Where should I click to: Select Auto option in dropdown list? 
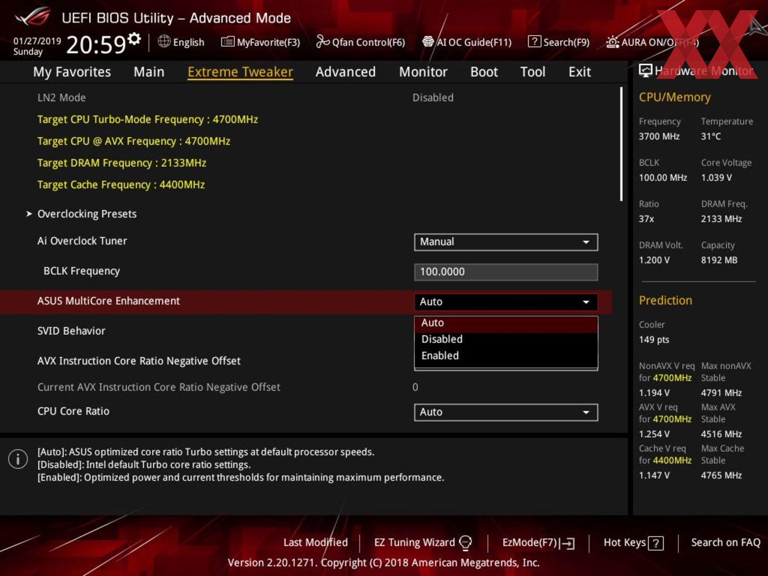click(x=505, y=323)
